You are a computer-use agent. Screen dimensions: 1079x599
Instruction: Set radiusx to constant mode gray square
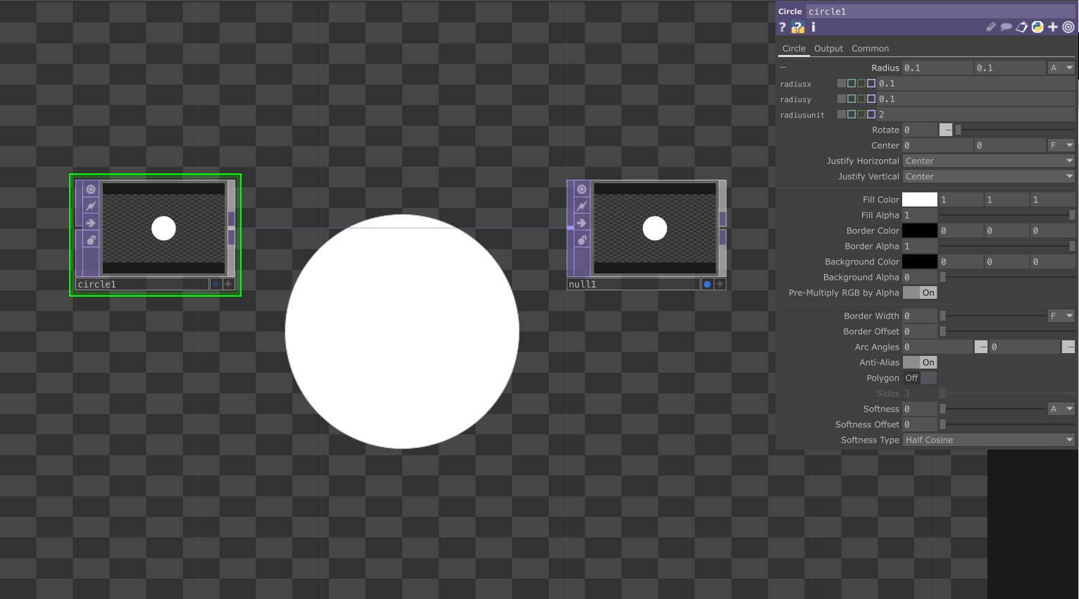tap(841, 83)
